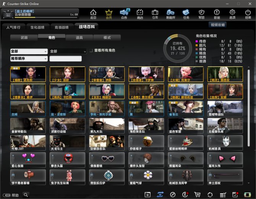This screenshot has height=199, width=256.
Task: Click the player profile level progress bar
Action: 46,17
